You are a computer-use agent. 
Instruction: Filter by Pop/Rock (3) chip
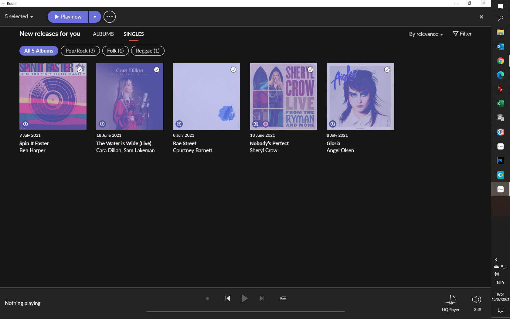80,51
